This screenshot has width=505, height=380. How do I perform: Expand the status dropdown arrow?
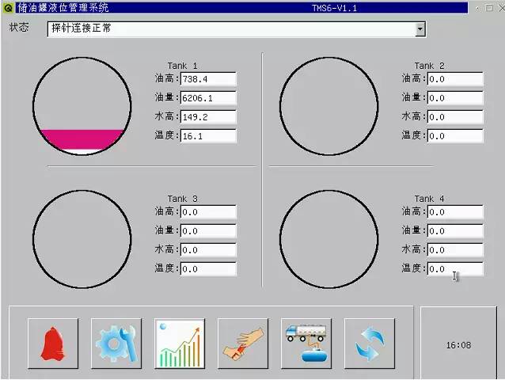coord(420,29)
